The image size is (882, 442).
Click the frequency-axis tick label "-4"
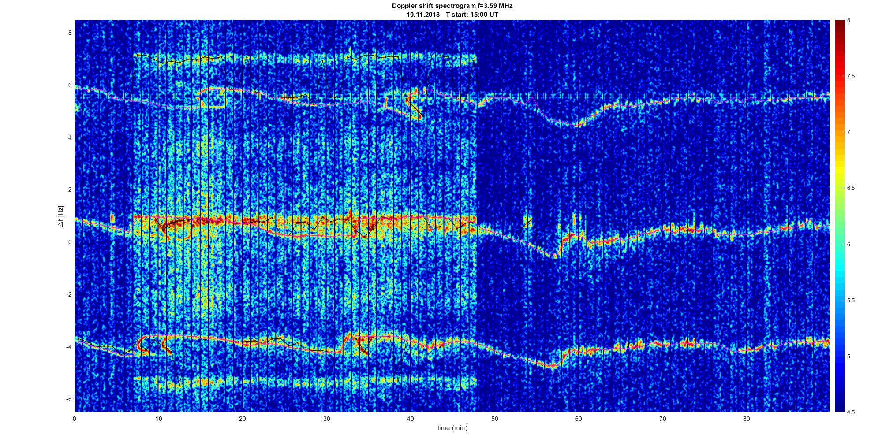coord(68,347)
